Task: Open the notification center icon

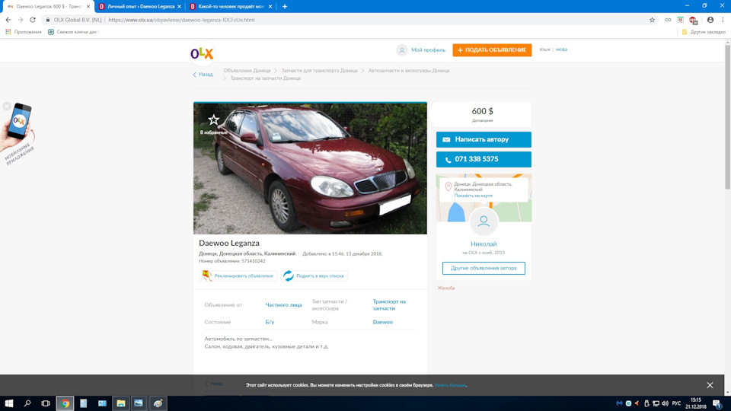Action: (717, 403)
